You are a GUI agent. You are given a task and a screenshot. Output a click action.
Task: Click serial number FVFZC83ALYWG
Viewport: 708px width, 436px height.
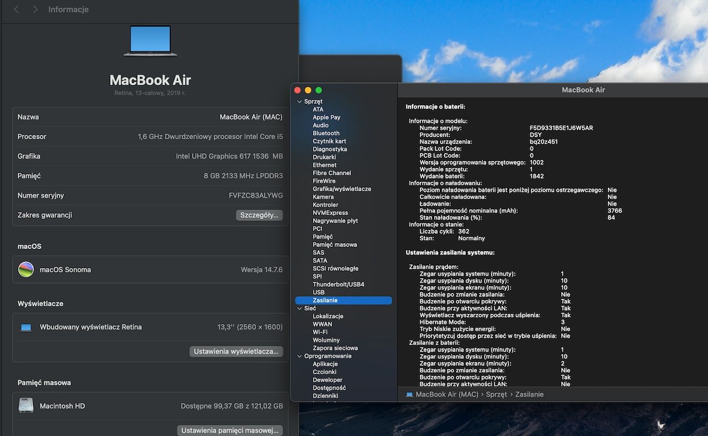coord(256,196)
